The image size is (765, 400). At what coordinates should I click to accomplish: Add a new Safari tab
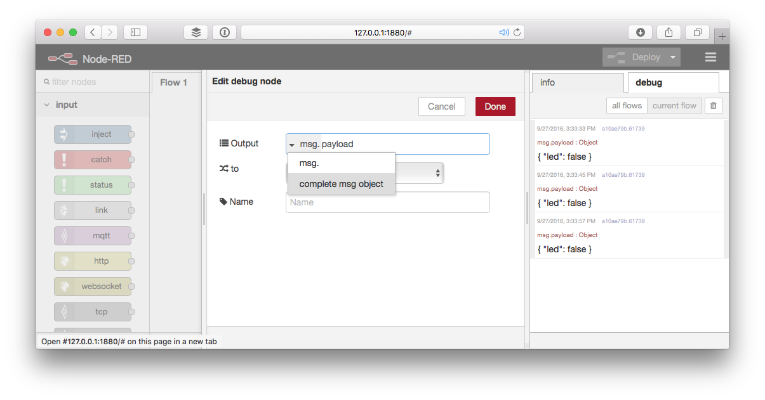click(x=722, y=37)
